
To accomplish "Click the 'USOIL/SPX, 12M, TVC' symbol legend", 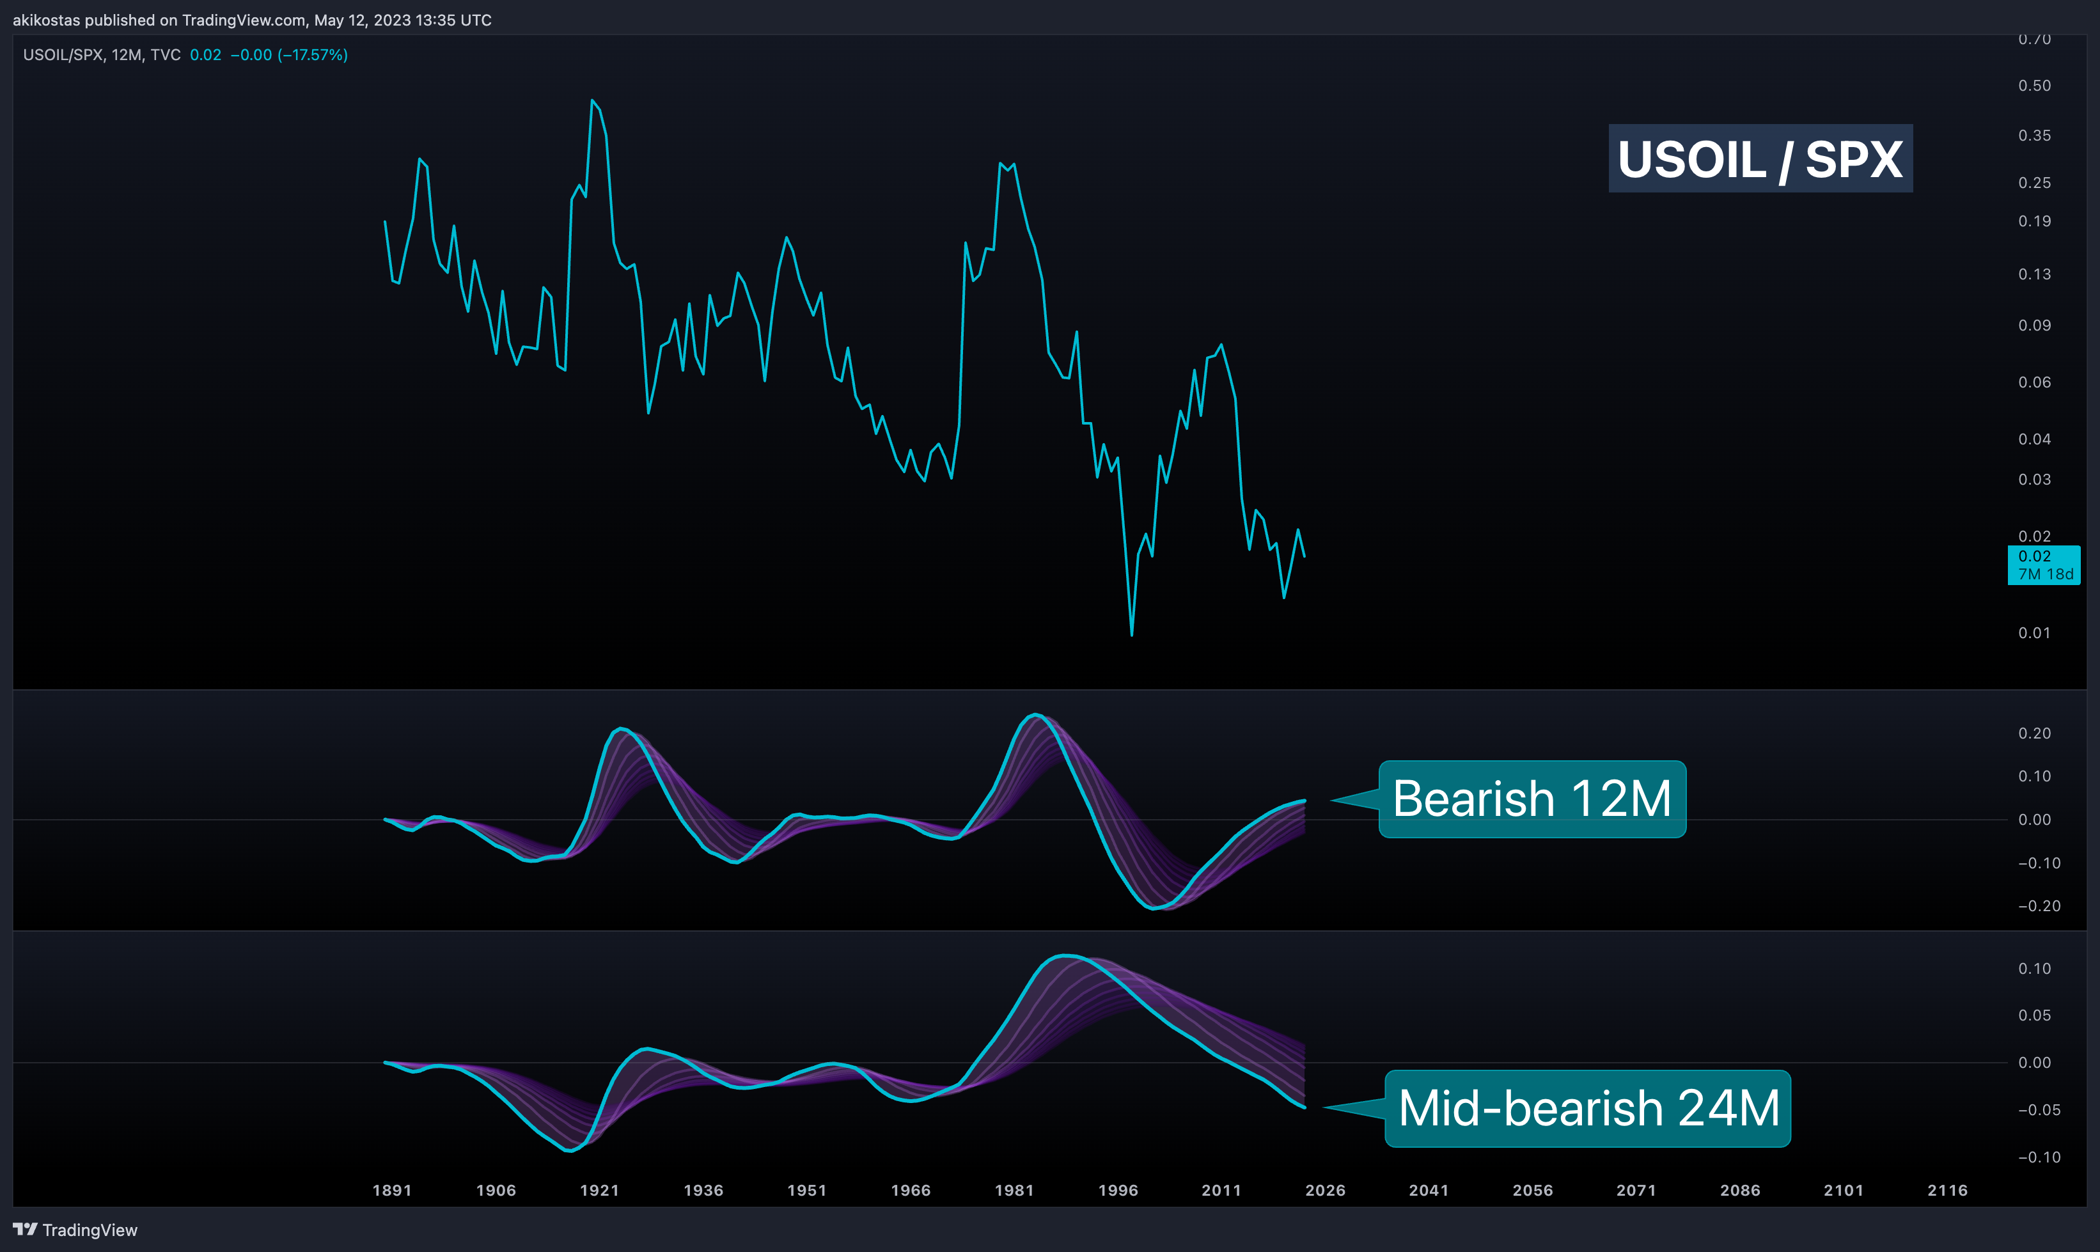I will (102, 55).
